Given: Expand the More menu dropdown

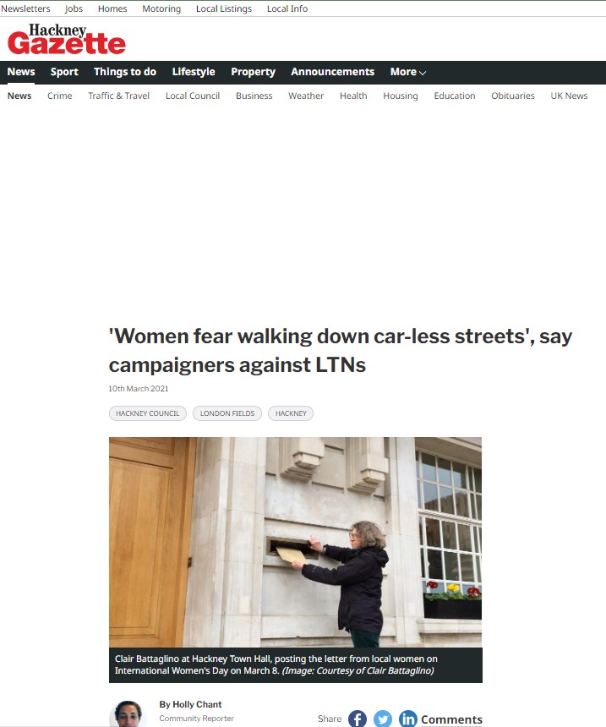Looking at the screenshot, I should pos(407,72).
